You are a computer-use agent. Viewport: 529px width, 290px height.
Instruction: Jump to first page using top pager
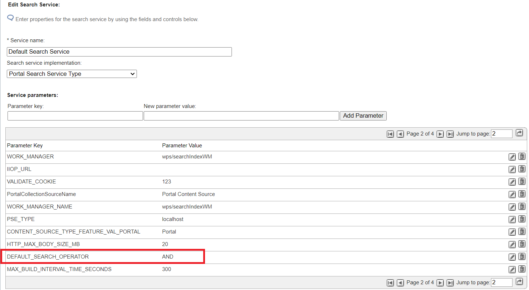click(x=390, y=134)
